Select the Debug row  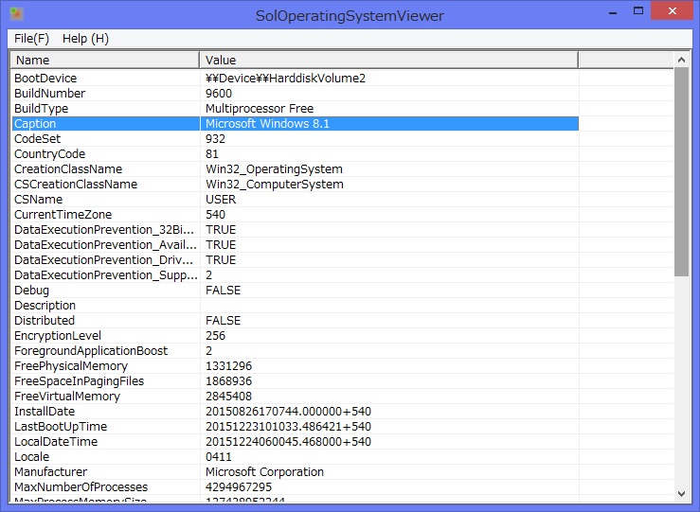tap(296, 291)
